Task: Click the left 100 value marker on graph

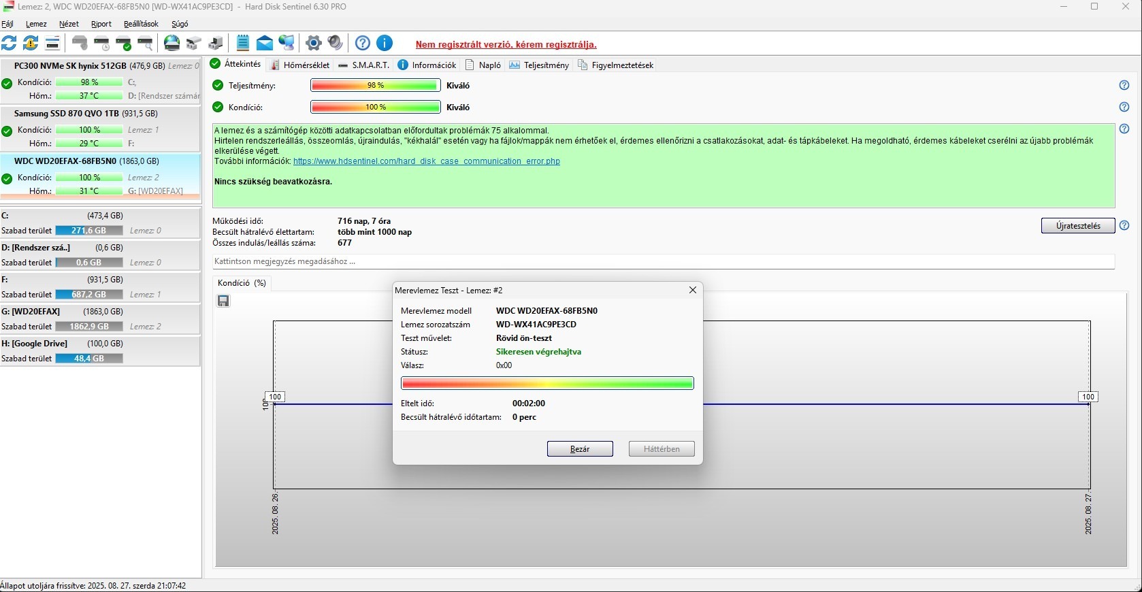Action: coord(275,397)
